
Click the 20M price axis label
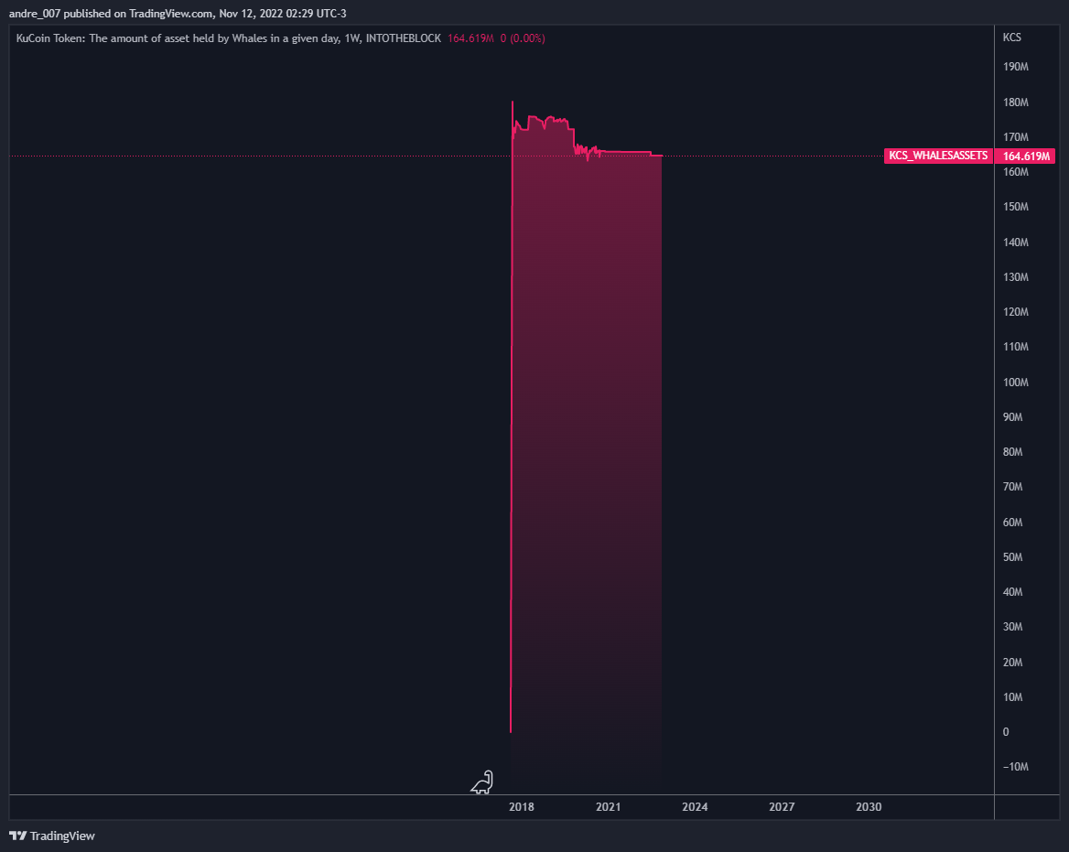pos(1013,662)
